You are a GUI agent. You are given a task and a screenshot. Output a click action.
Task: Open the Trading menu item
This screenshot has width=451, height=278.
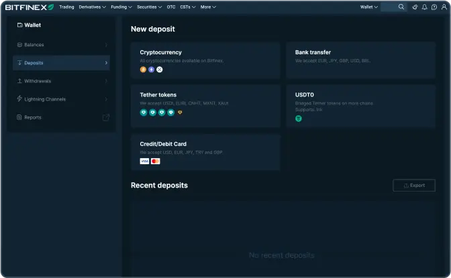coord(66,7)
